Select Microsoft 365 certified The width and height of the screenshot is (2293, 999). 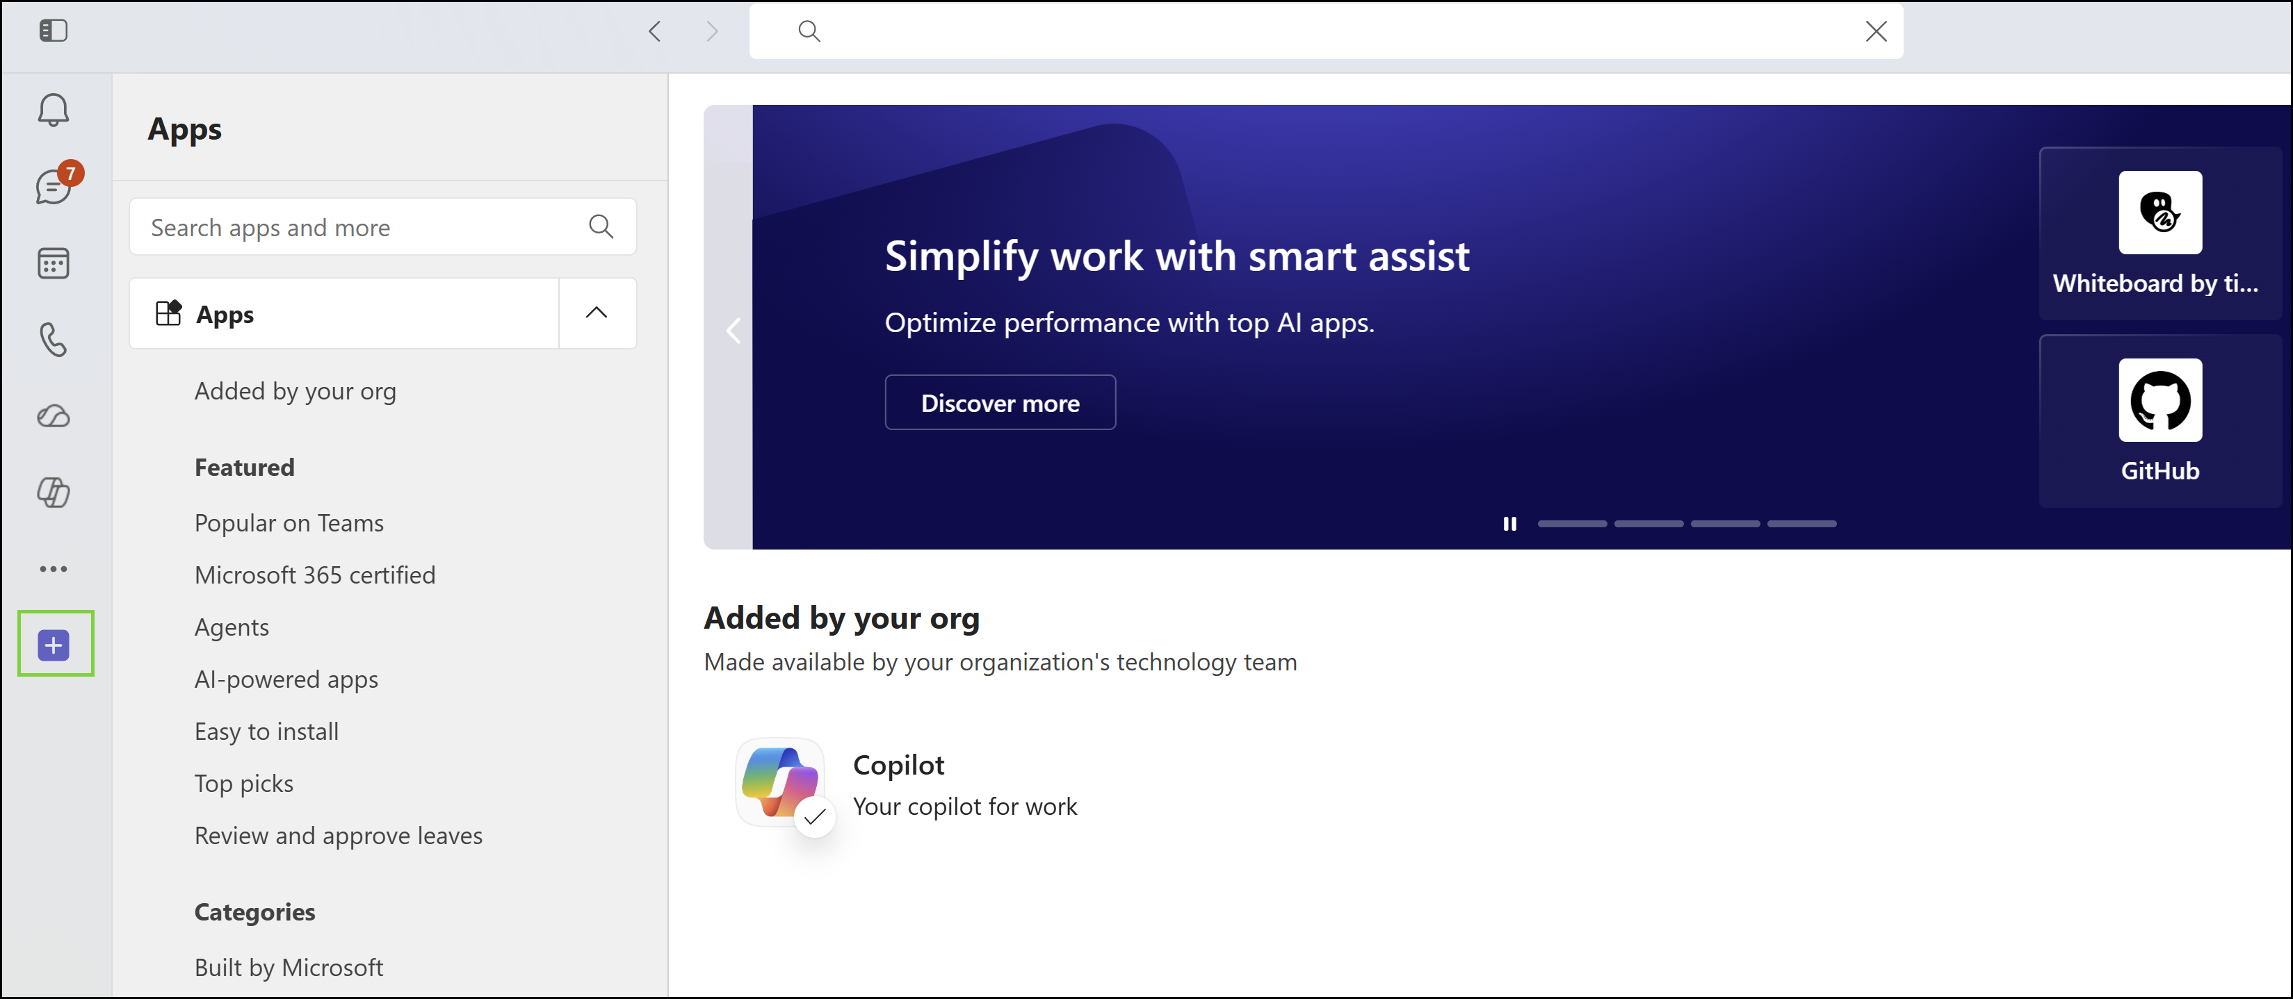pos(315,575)
